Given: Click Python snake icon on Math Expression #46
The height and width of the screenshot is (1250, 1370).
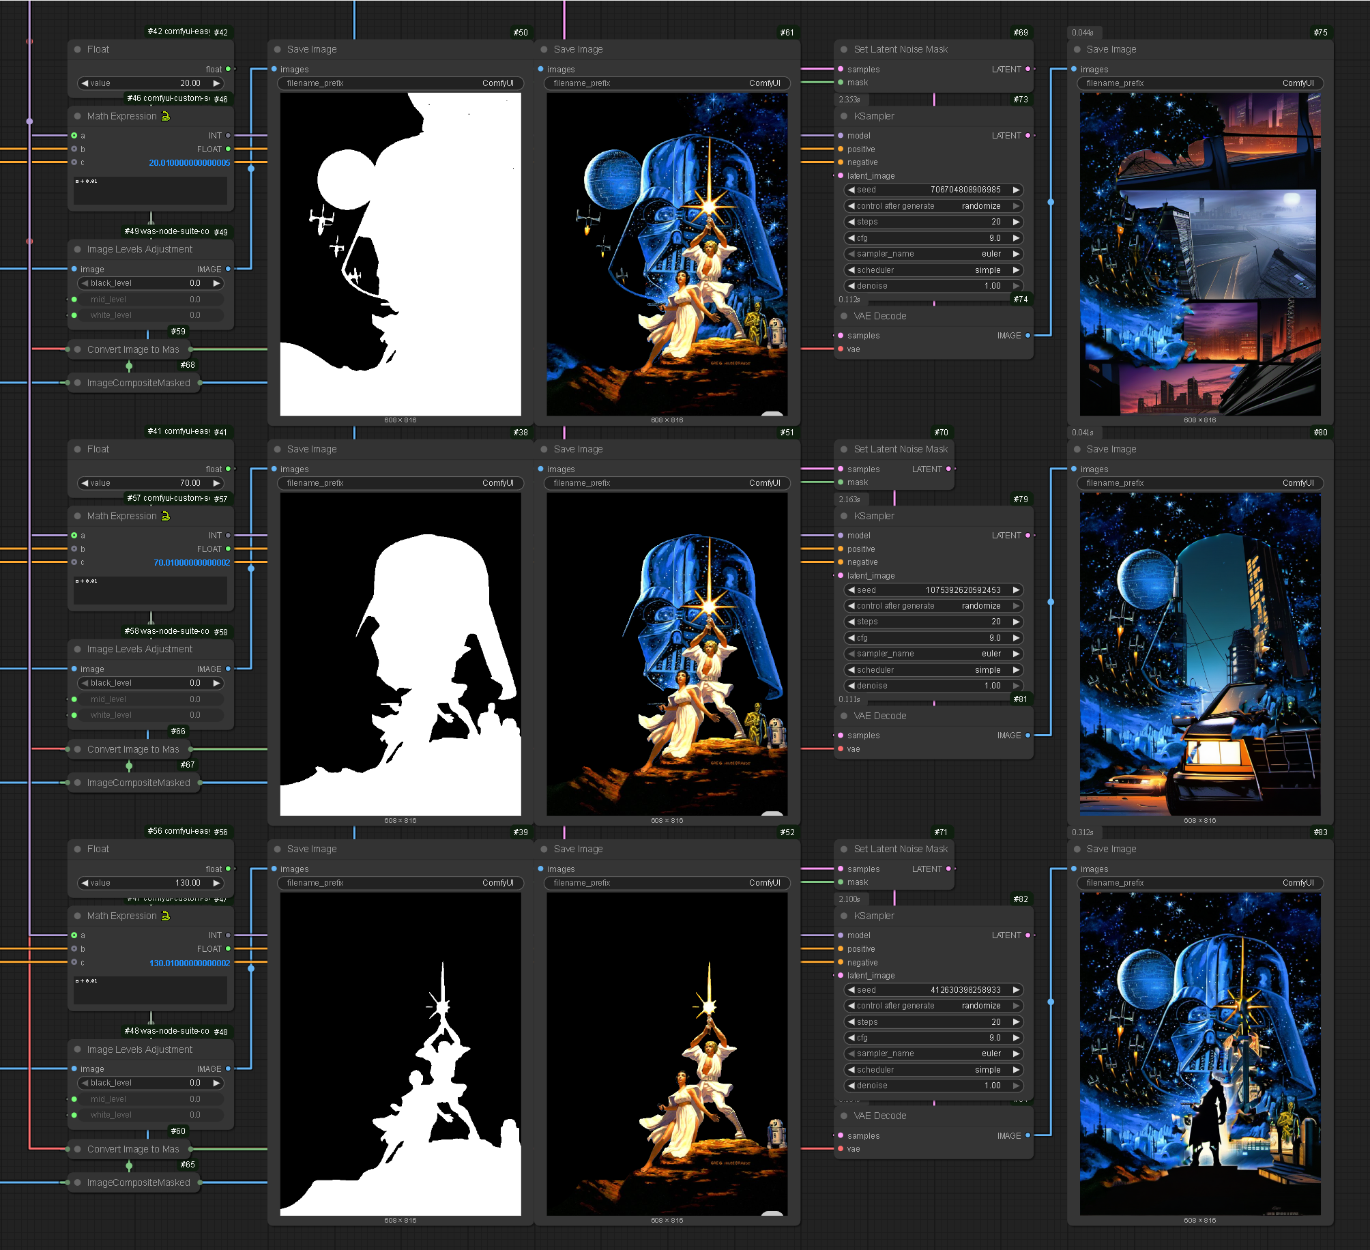Looking at the screenshot, I should click(166, 116).
